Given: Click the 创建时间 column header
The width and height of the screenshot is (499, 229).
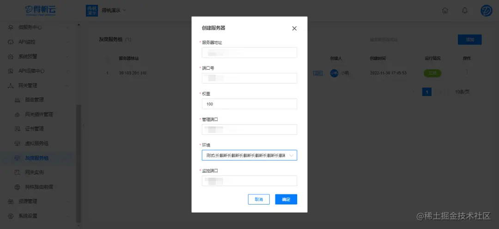Looking at the screenshot, I should point(378,59).
